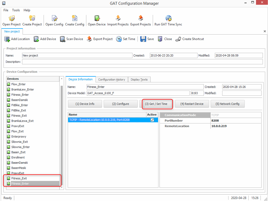Open the Tools menu
The width and height of the screenshot is (268, 201).
pyautogui.click(x=16, y=10)
